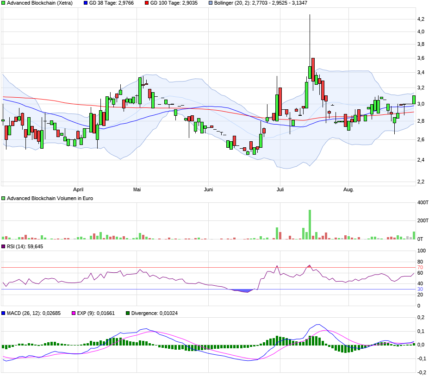Click the green Advanced Blockchain (Xetra) legend square

[x=4, y=3]
